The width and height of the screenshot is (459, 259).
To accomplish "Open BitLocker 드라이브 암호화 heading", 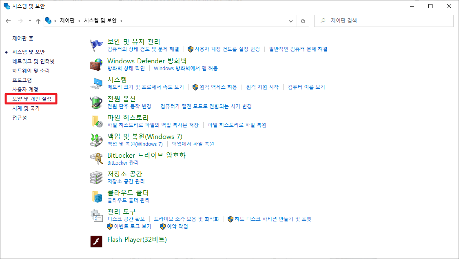I will click(x=146, y=155).
